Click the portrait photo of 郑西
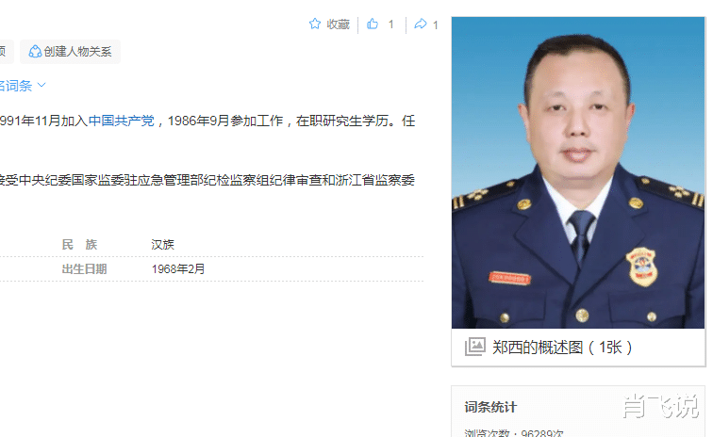 [578, 172]
